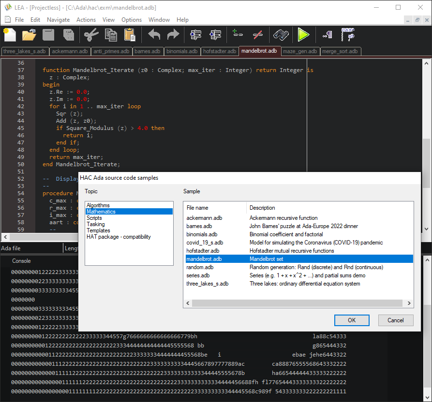
Task: Switch to the barnes.adb tab
Action: tap(148, 51)
